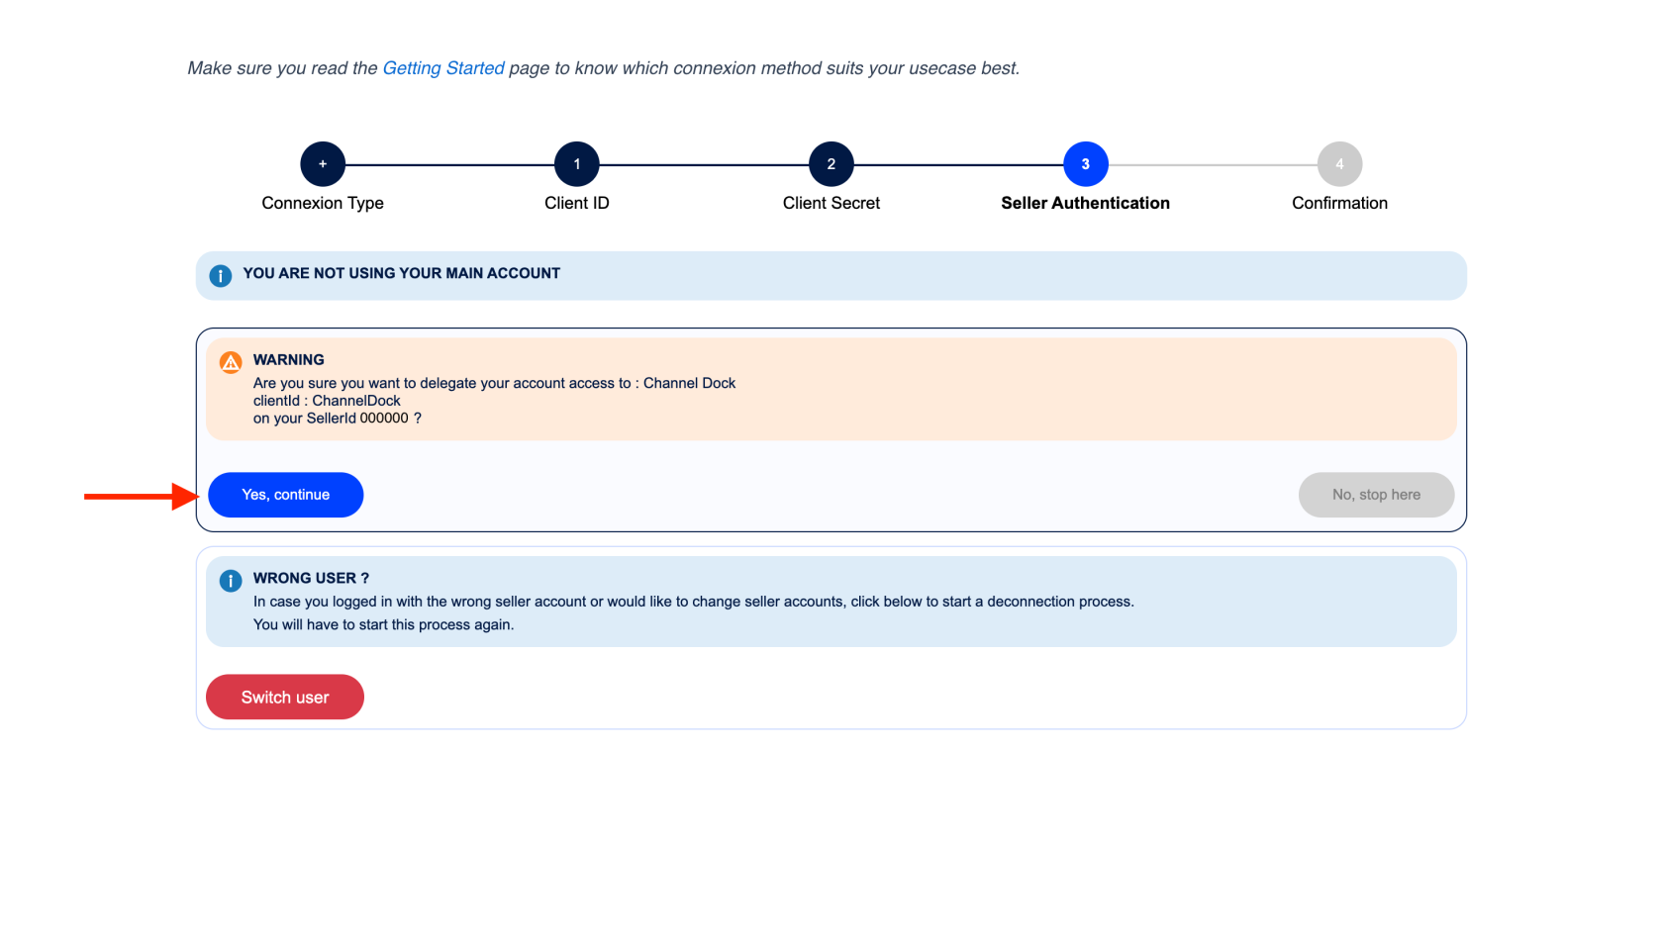Click the No, stop here button
The image size is (1663, 939).
coord(1376,495)
